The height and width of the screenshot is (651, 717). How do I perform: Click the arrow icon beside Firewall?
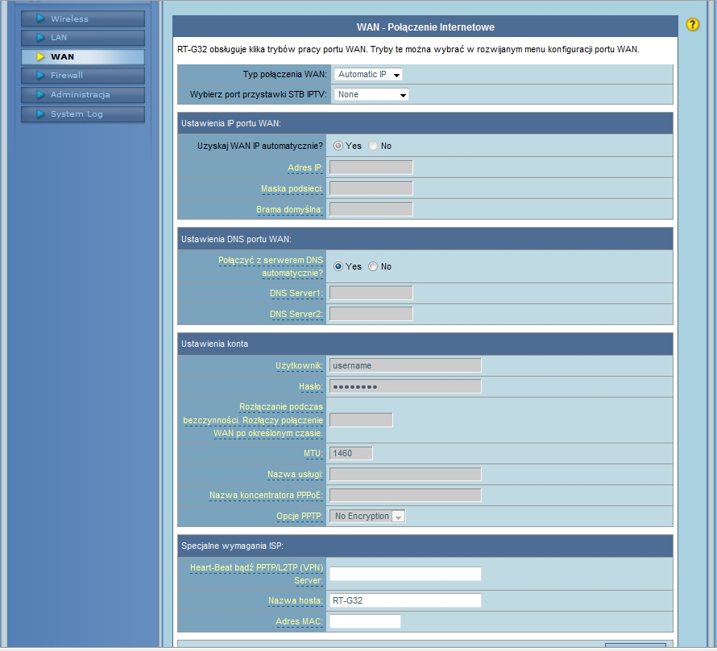(40, 75)
